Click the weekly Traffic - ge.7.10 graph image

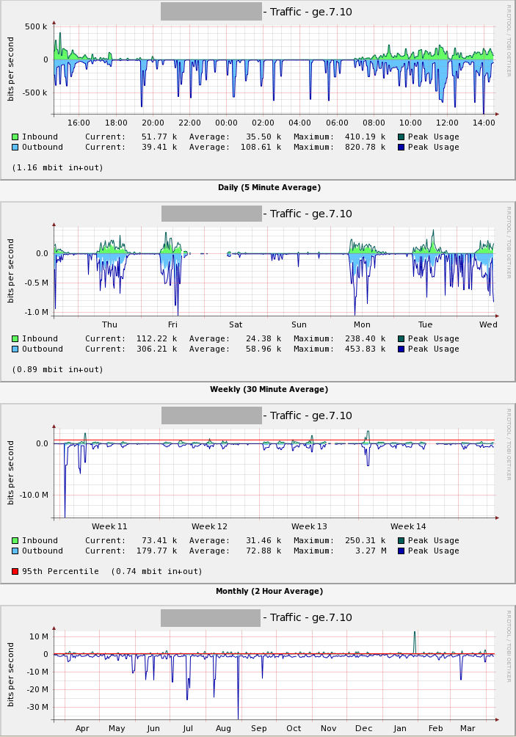coord(258,292)
